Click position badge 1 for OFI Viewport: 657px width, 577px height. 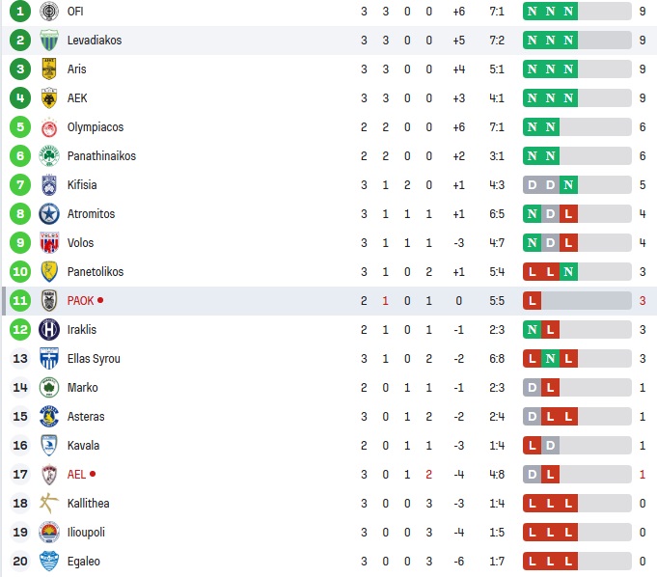click(21, 12)
